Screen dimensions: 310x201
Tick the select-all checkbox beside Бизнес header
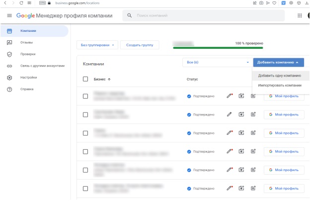tap(85, 79)
